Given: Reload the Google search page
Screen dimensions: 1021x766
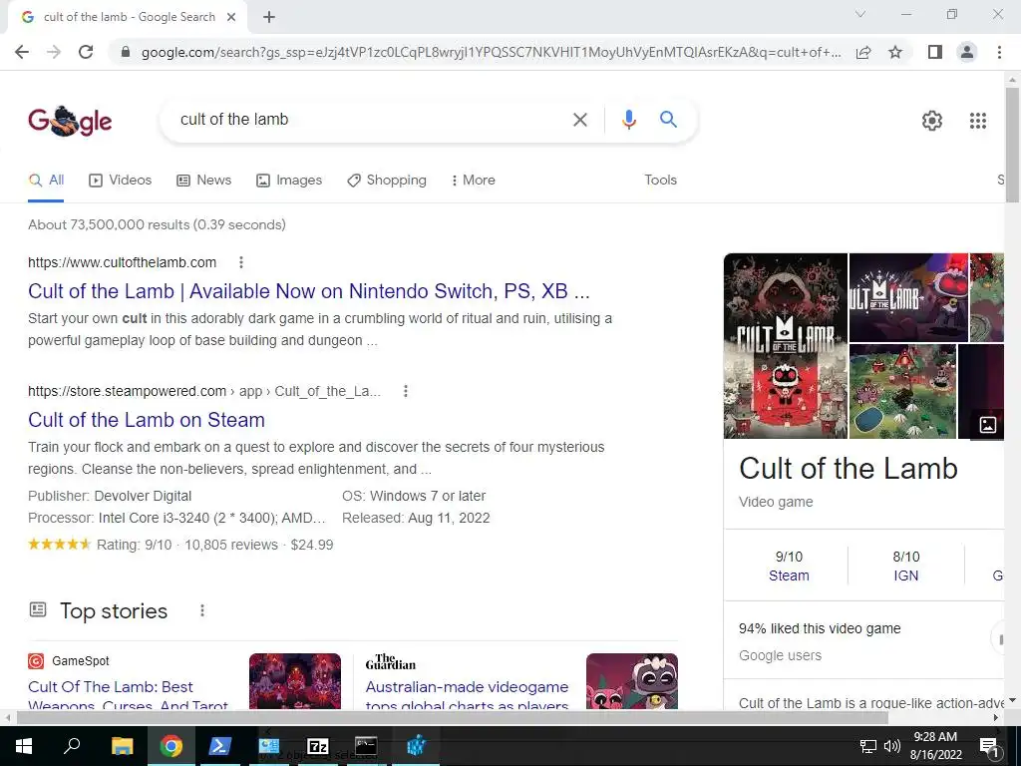Looking at the screenshot, I should pyautogui.click(x=86, y=52).
